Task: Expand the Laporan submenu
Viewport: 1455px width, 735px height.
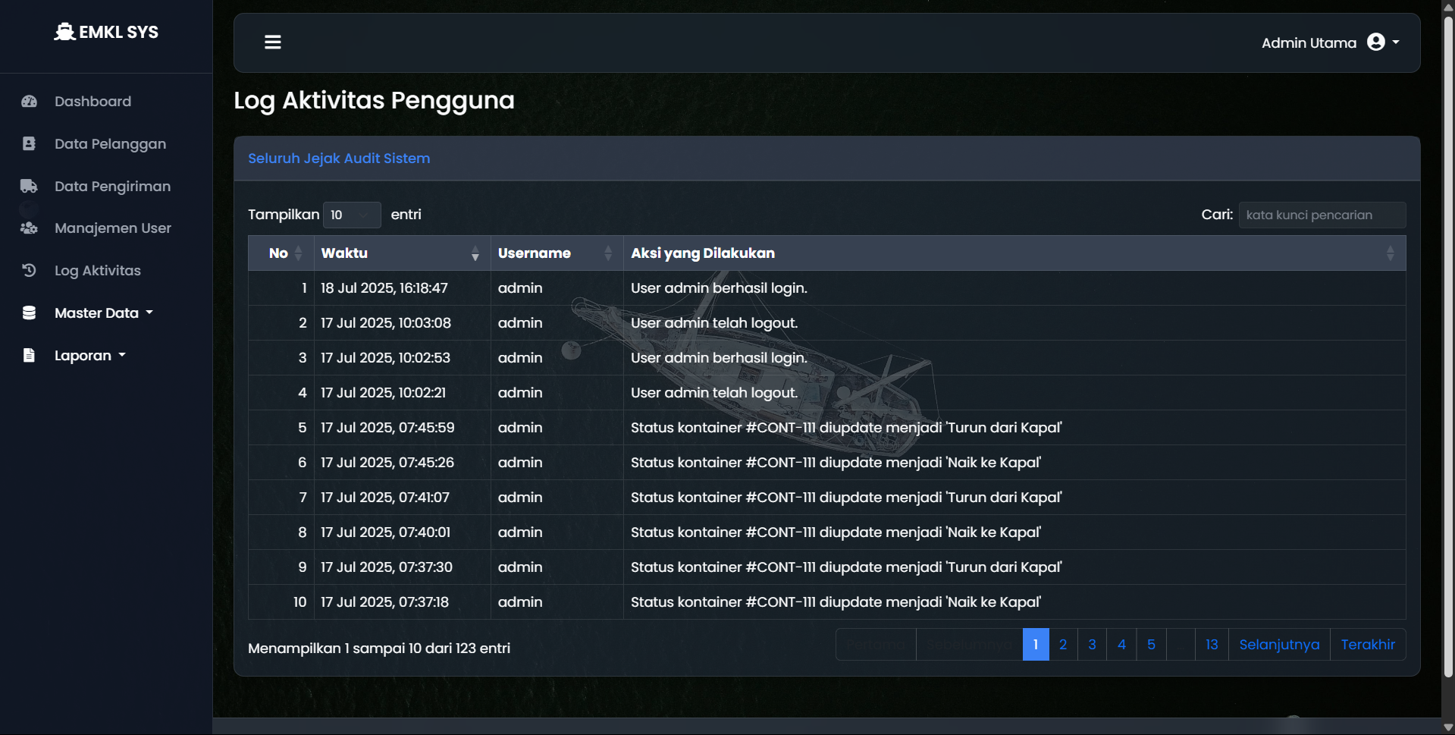Action: click(x=90, y=356)
